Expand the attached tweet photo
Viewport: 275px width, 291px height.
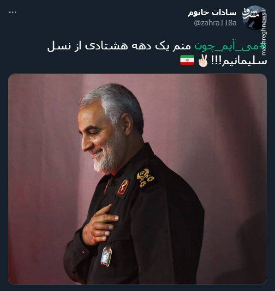[137, 179]
